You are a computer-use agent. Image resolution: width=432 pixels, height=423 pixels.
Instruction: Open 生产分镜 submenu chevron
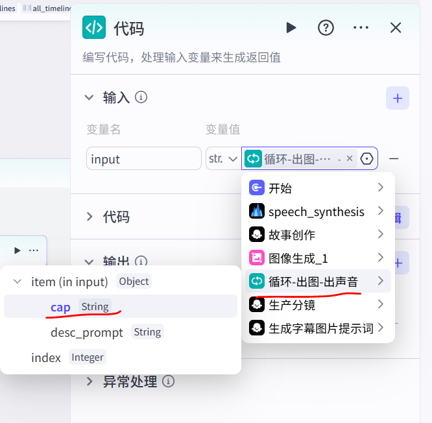point(381,304)
